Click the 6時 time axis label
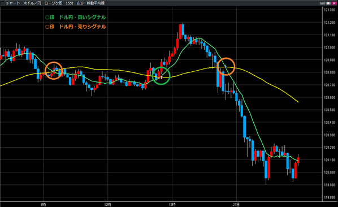 pos(44,204)
